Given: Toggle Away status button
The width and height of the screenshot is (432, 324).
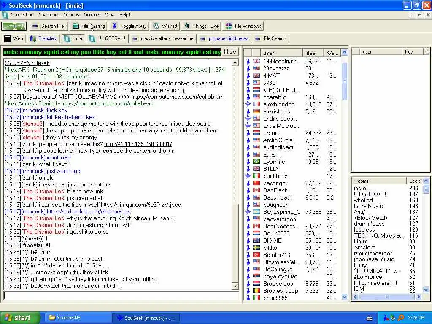Looking at the screenshot, I should (x=129, y=26).
